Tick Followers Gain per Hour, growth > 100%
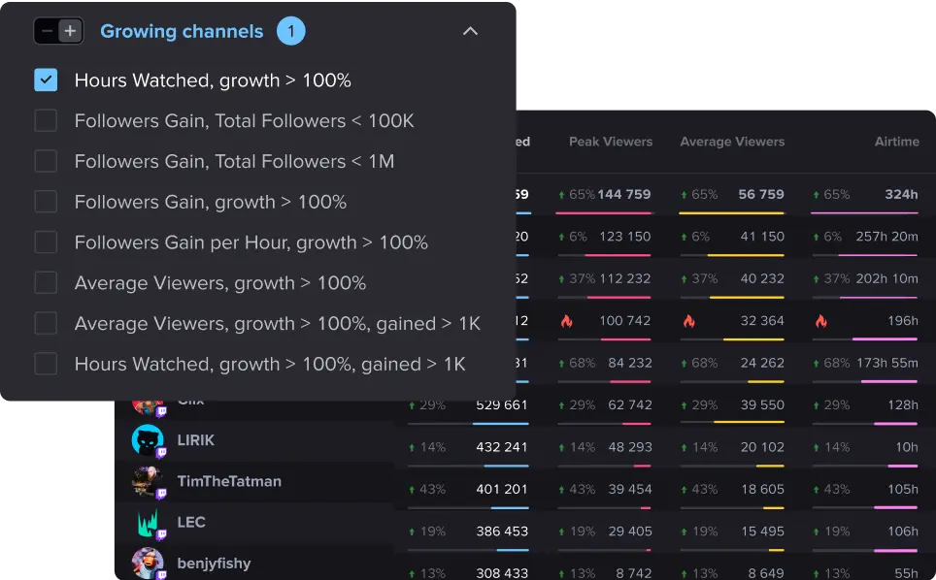 (46, 242)
